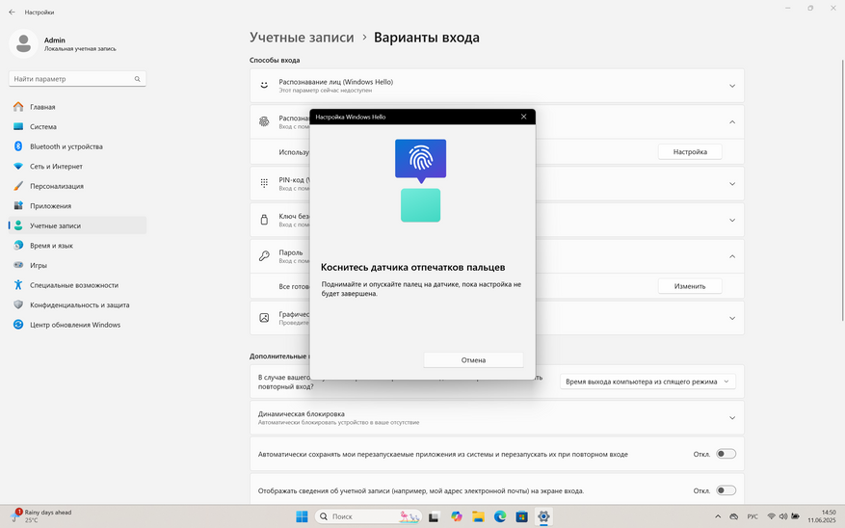Expand Динамическая блокировка row
Image resolution: width=845 pixels, height=528 pixels.
click(x=497, y=417)
